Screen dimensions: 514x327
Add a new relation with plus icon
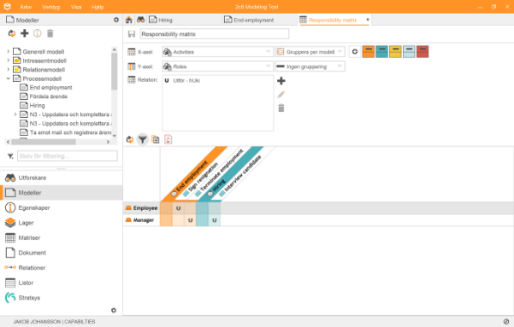tap(281, 80)
